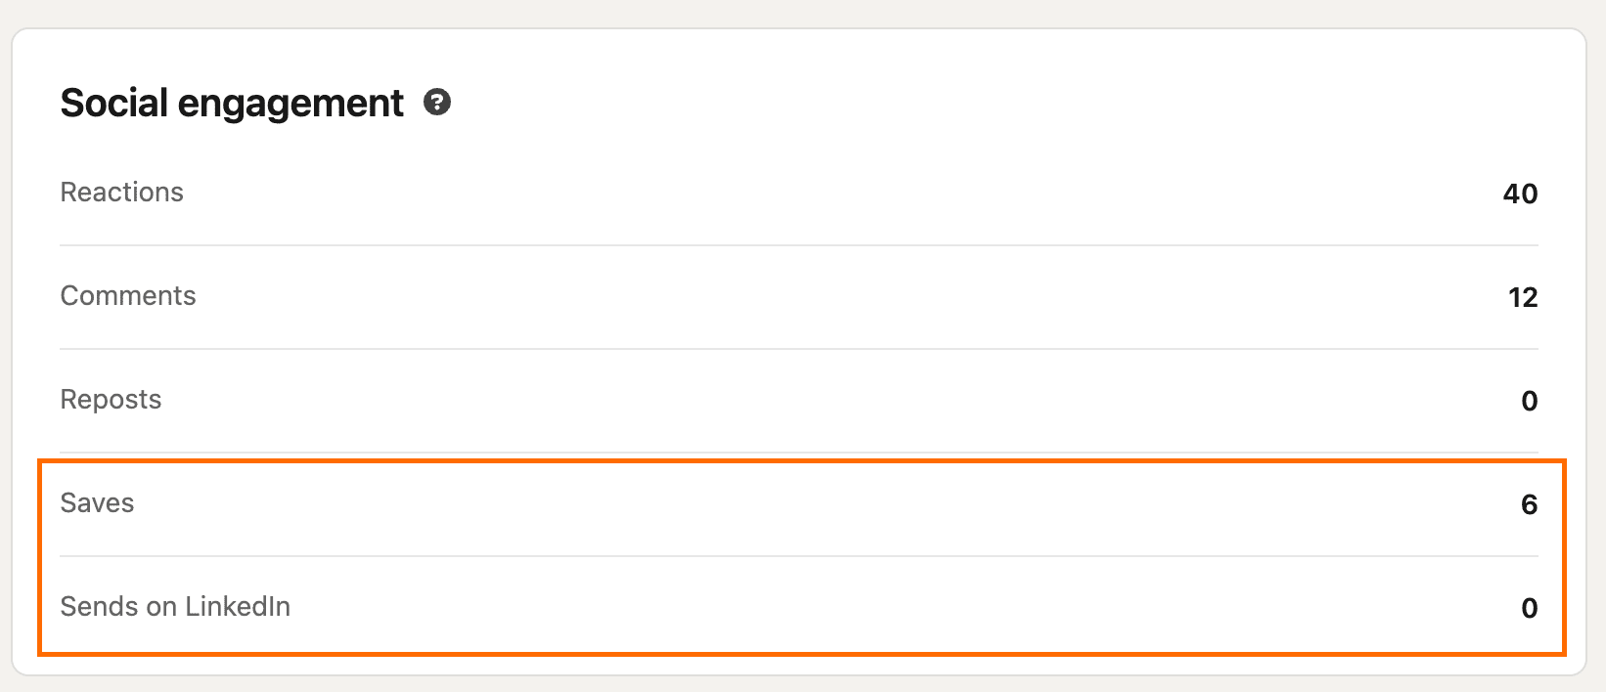The image size is (1606, 692).
Task: Click the empty middle of the Comments row
Action: 798,297
